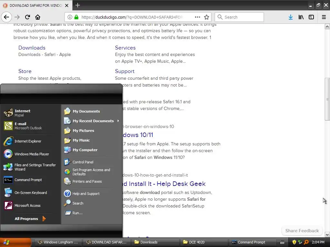The image size is (330, 247).
Task: Open the Support sitelink
Action: [125, 71]
